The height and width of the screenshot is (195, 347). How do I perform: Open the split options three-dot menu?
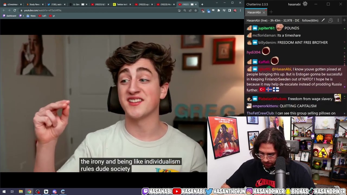point(338,20)
